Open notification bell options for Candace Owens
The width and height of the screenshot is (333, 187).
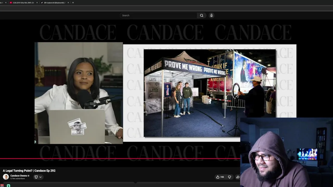point(38,177)
